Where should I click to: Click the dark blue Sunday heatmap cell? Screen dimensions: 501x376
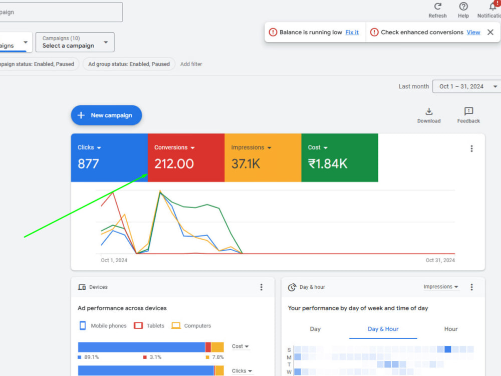pos(448,349)
